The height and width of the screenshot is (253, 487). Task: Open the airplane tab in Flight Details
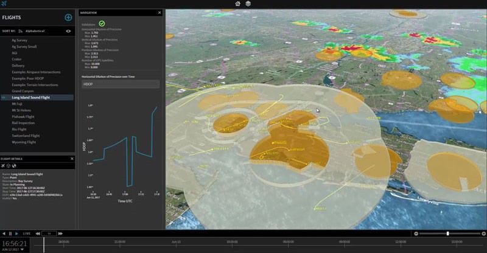point(3,166)
